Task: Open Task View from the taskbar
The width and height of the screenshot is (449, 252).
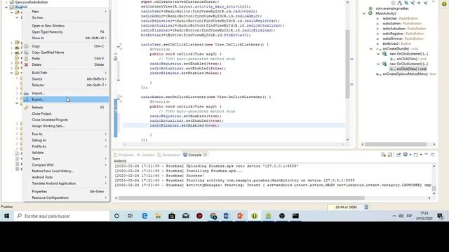Action: [x=130, y=216]
